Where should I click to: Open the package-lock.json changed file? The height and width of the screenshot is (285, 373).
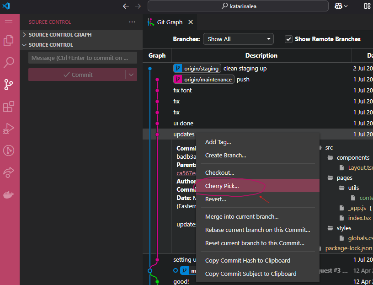coord(349,248)
